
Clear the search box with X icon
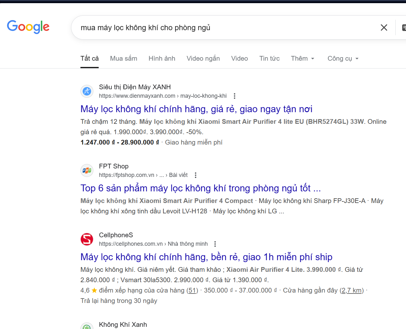click(384, 28)
